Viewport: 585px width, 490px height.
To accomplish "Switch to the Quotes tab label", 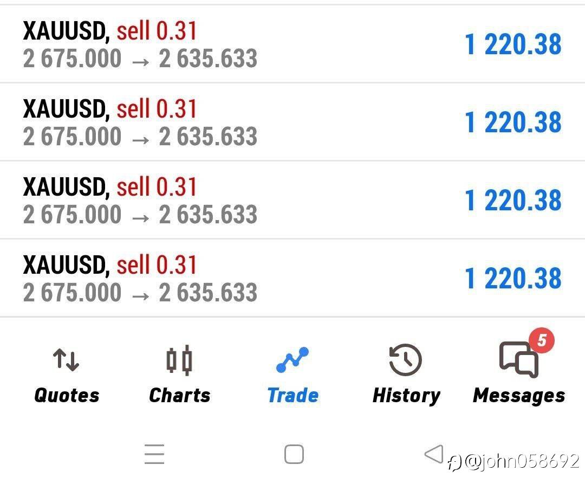I will [67, 395].
